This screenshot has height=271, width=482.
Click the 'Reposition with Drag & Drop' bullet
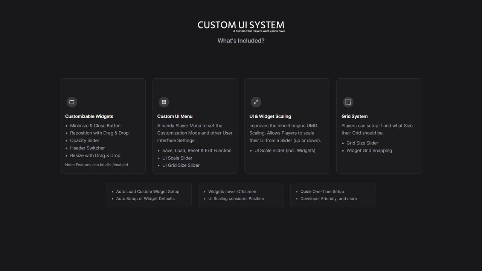99,133
